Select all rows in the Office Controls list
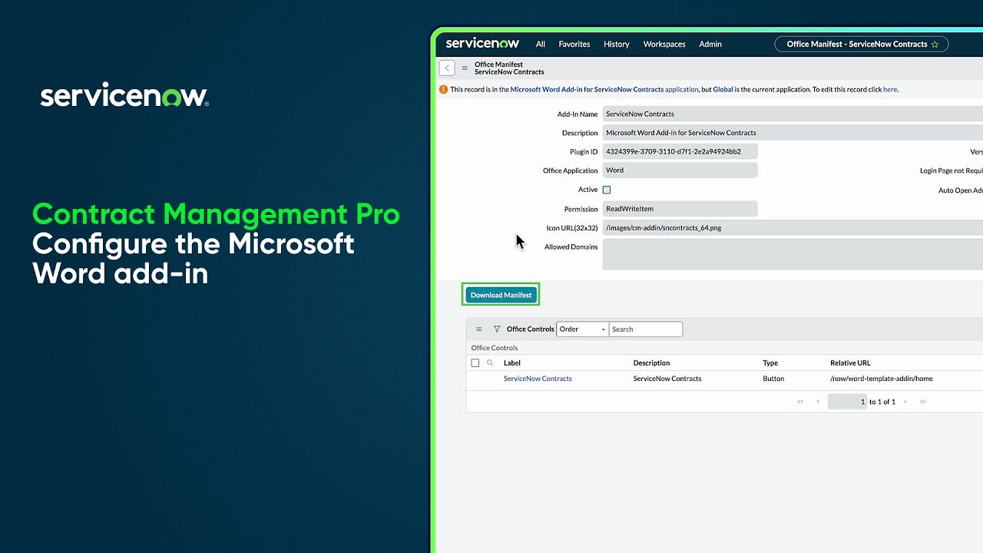983x553 pixels. tap(475, 363)
